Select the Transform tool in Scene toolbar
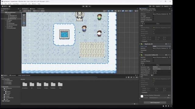 point(24,25)
